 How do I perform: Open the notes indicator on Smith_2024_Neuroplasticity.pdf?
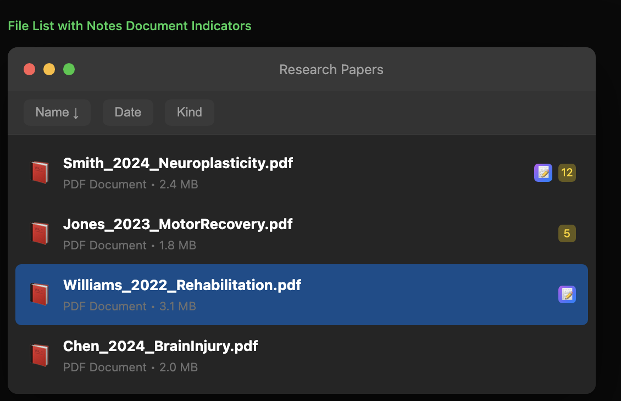[543, 172]
